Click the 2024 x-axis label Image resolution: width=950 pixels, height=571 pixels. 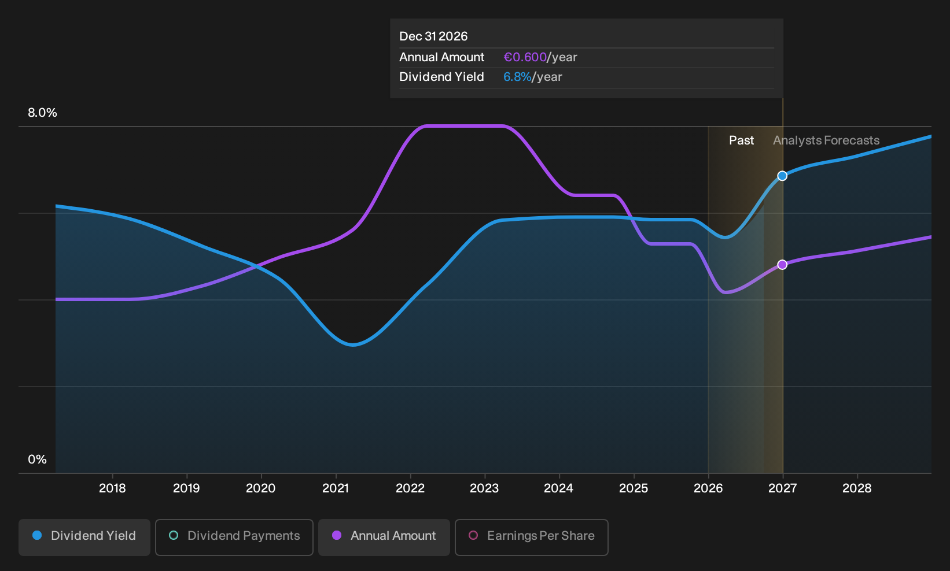[559, 488]
